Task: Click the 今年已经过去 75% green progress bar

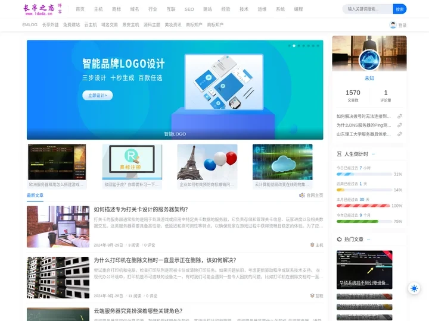Action: click(364, 221)
